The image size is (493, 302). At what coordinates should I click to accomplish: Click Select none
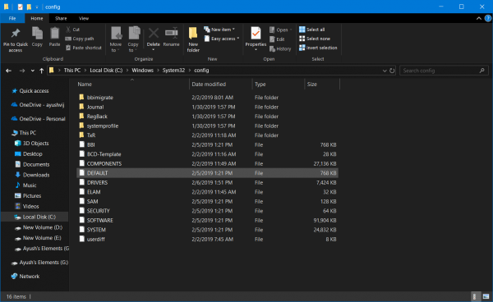[x=315, y=39]
